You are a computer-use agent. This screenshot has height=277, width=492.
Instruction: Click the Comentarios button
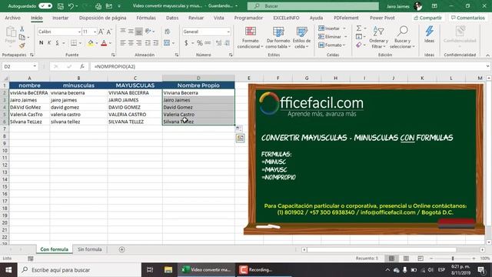click(467, 18)
